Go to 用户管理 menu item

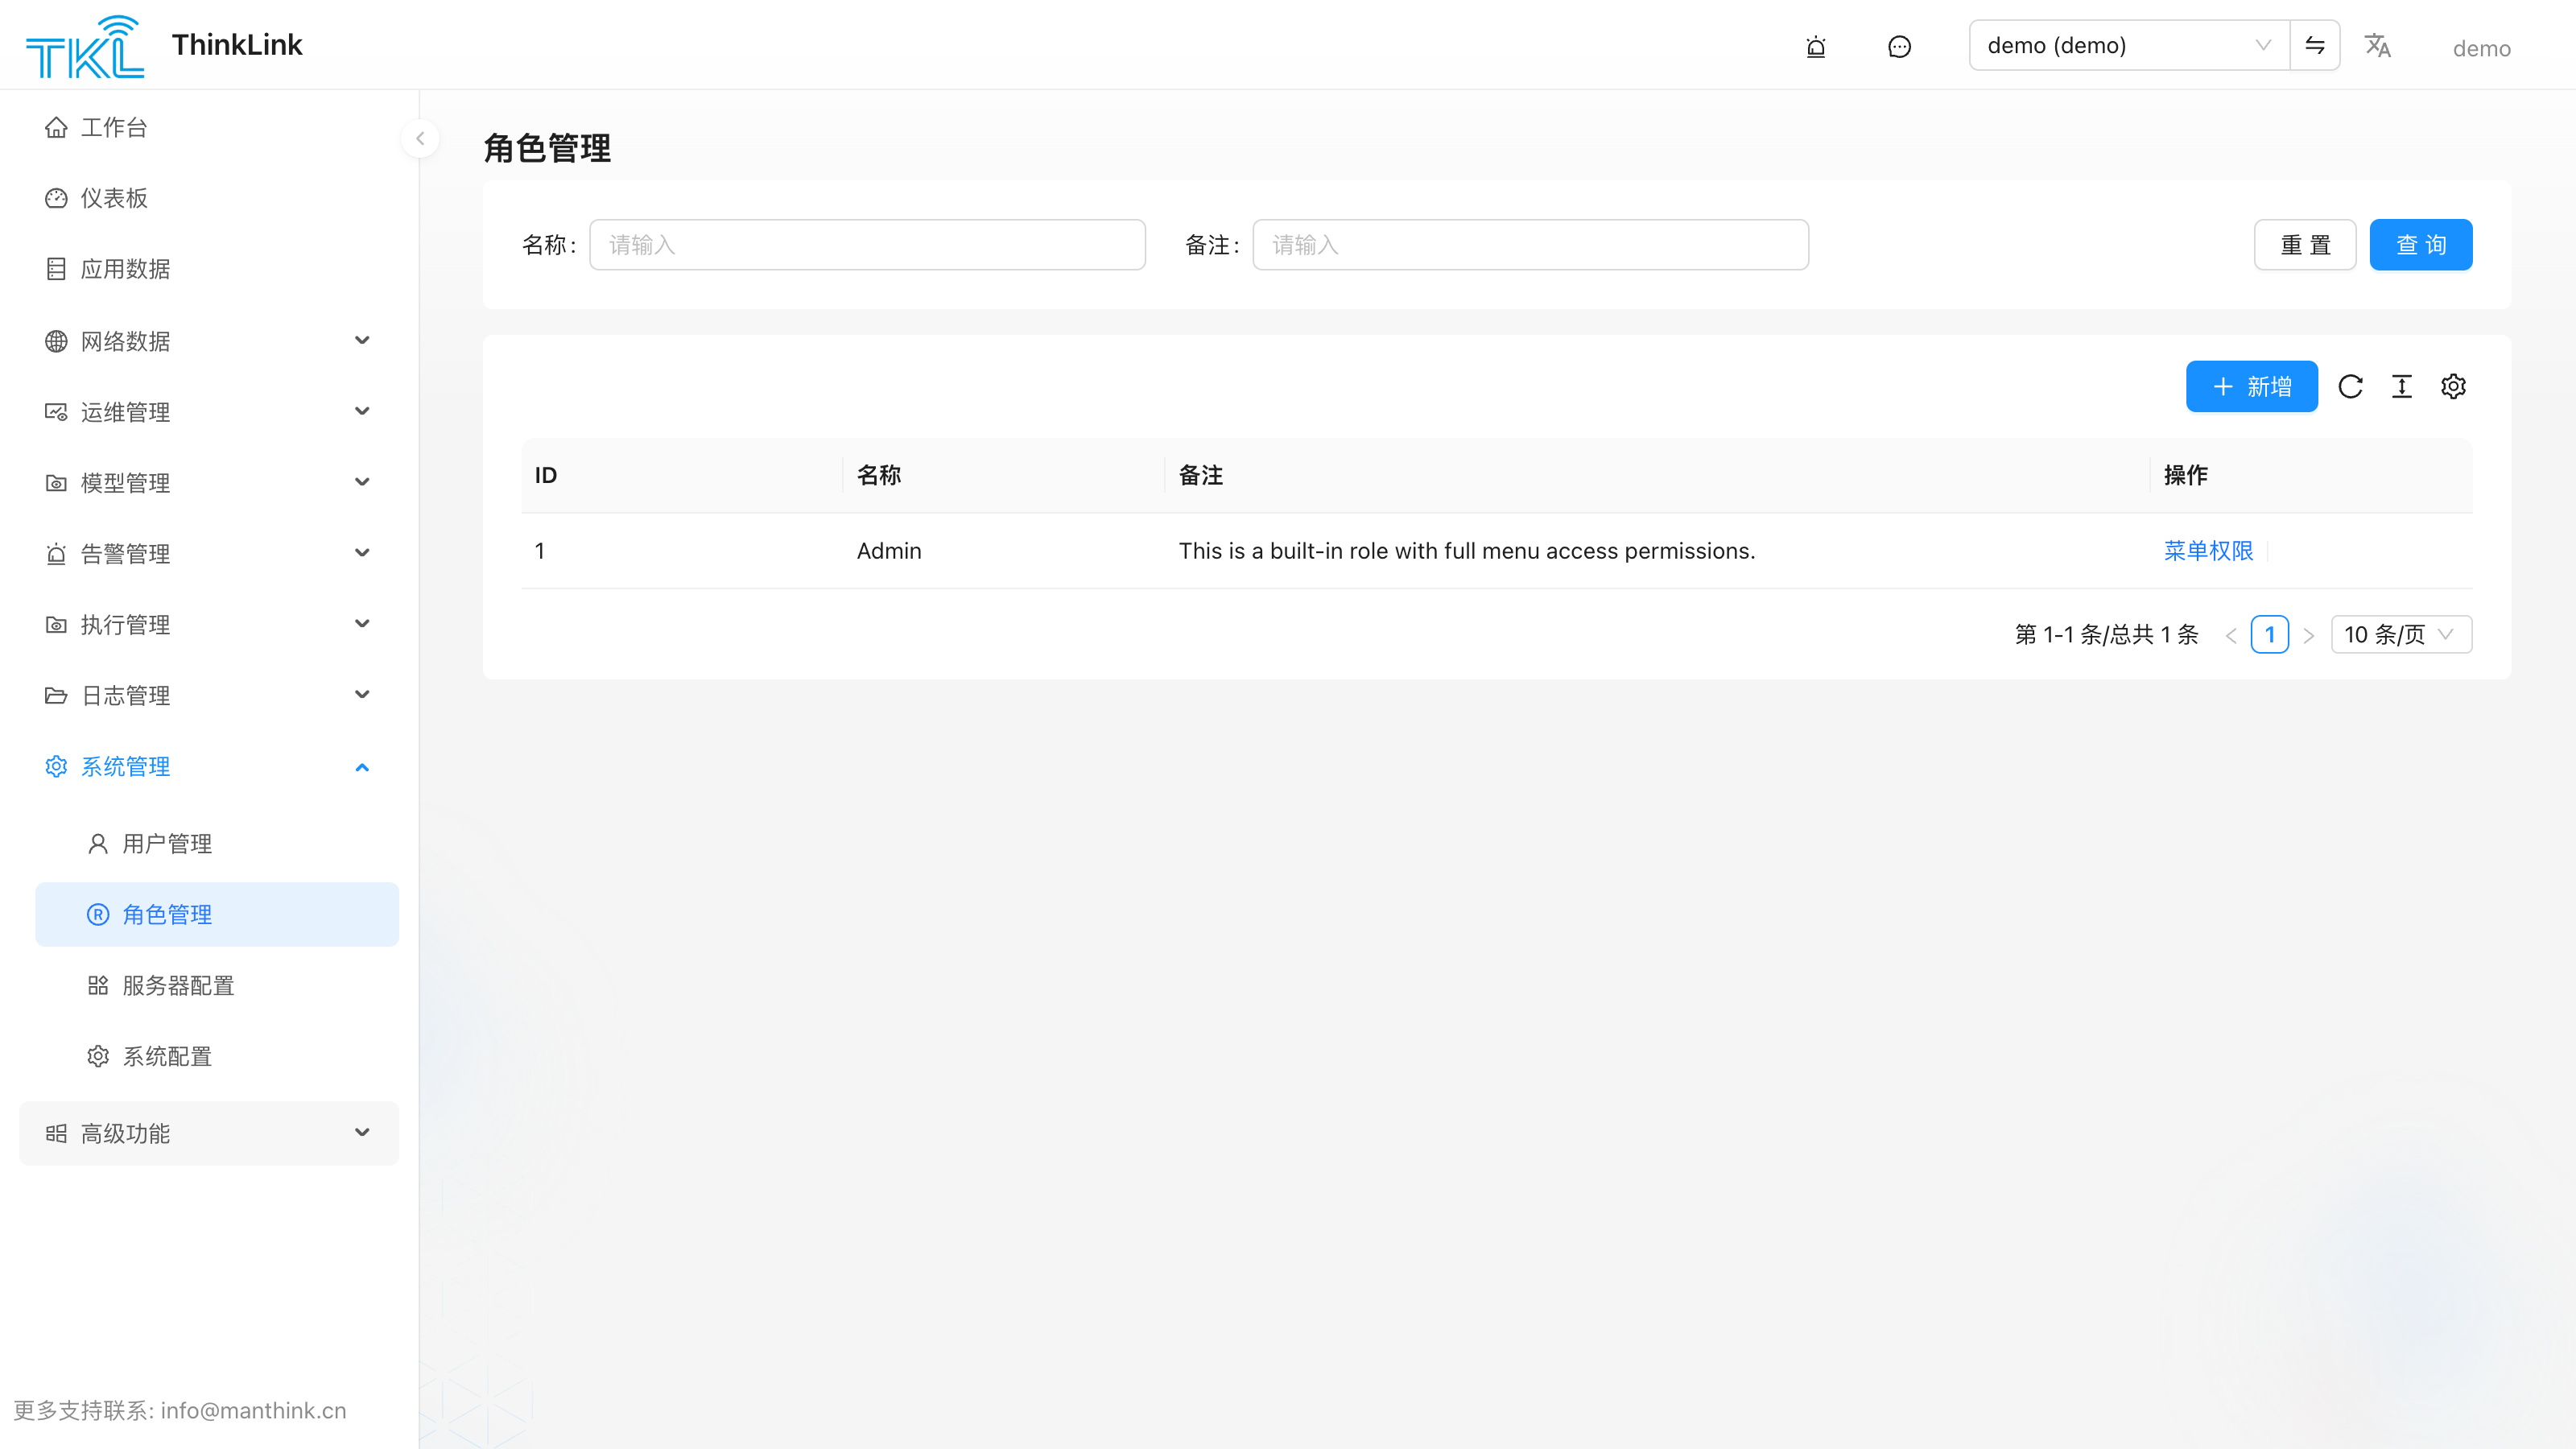(x=217, y=843)
